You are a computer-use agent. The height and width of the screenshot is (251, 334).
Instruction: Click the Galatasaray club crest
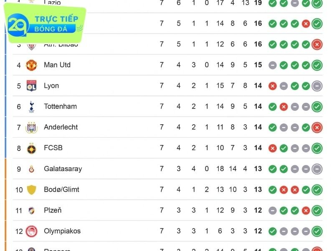pos(31,169)
